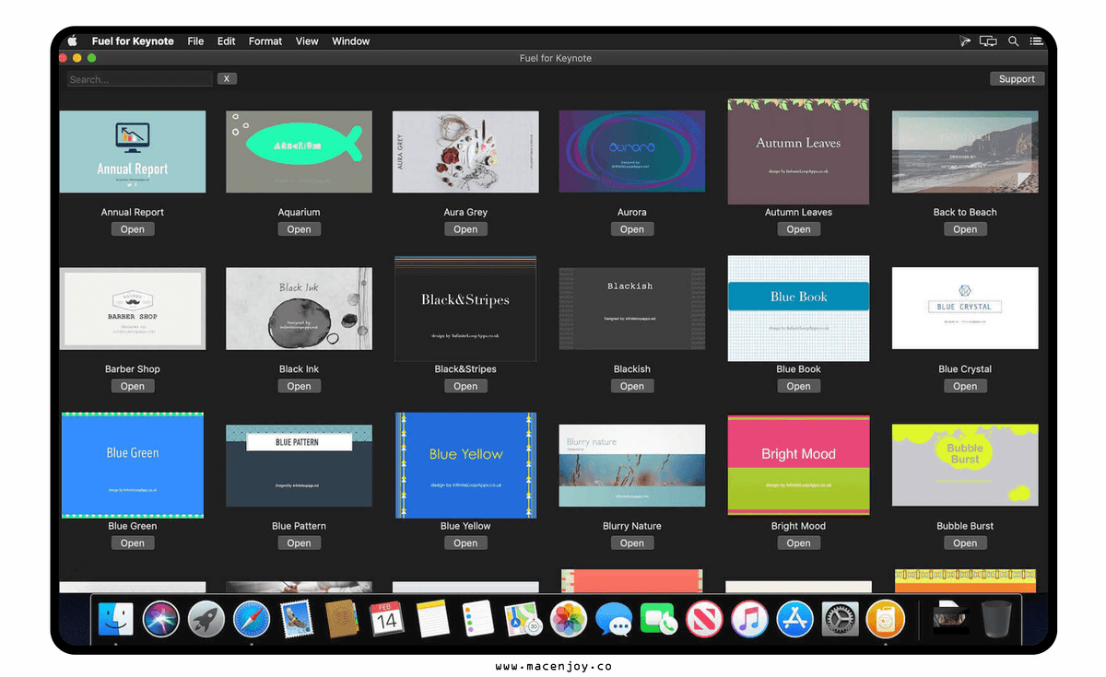Pick the Aurora template thumbnail
Image resolution: width=1106 pixels, height=677 pixels.
632,152
